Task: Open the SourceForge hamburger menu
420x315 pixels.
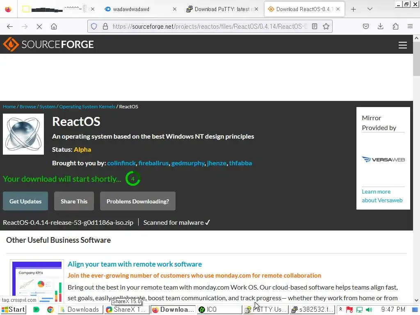Action: [403, 45]
